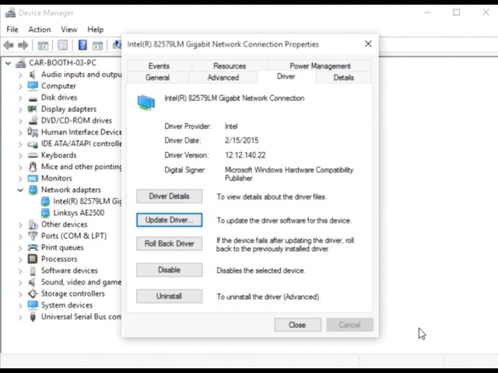Expand the Computer node arrow
498x373 pixels.
[20, 86]
